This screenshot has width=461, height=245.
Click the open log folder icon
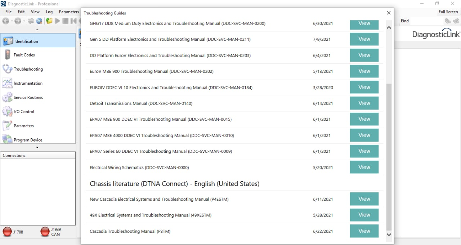(x=49, y=21)
